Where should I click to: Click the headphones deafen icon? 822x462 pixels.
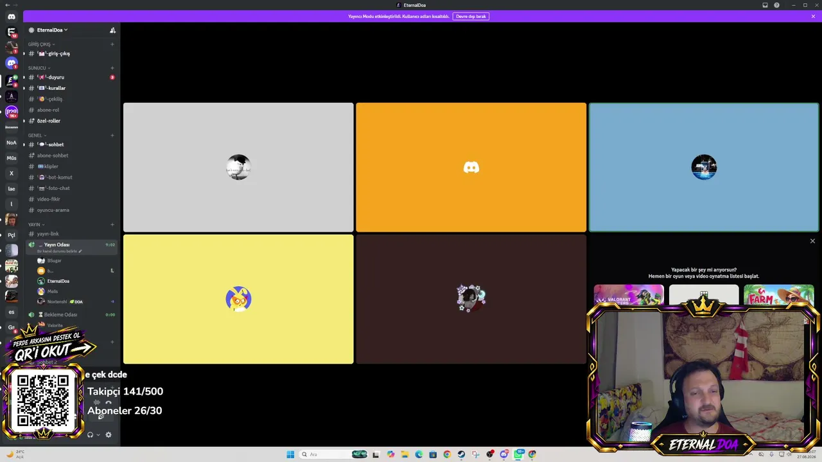[90, 435]
